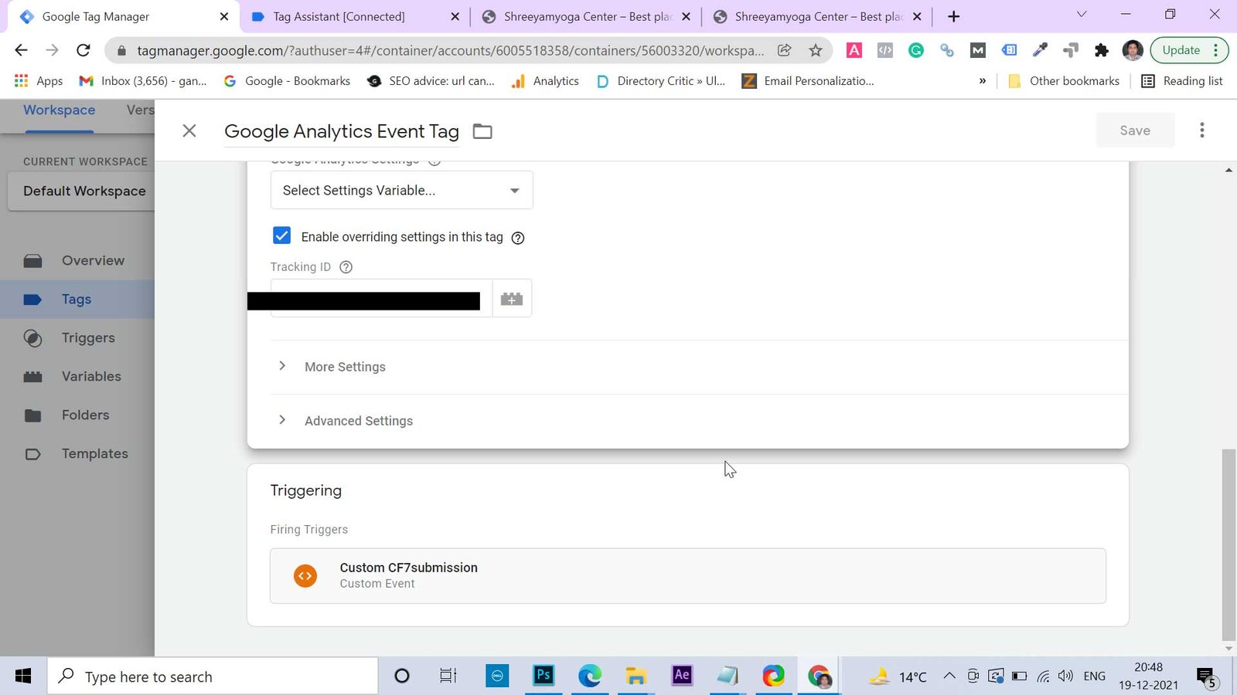This screenshot has height=695, width=1237.
Task: Click the folder icon beside tag name
Action: pos(482,131)
